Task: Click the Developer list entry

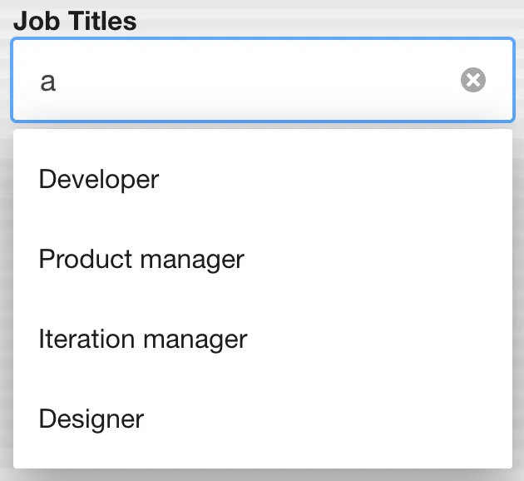Action: click(99, 179)
